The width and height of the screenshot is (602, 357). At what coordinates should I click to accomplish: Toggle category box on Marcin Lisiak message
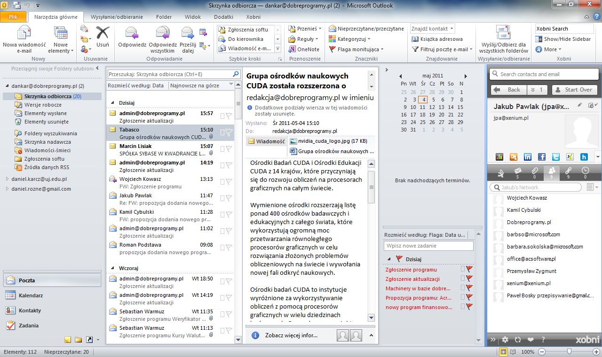222,149
